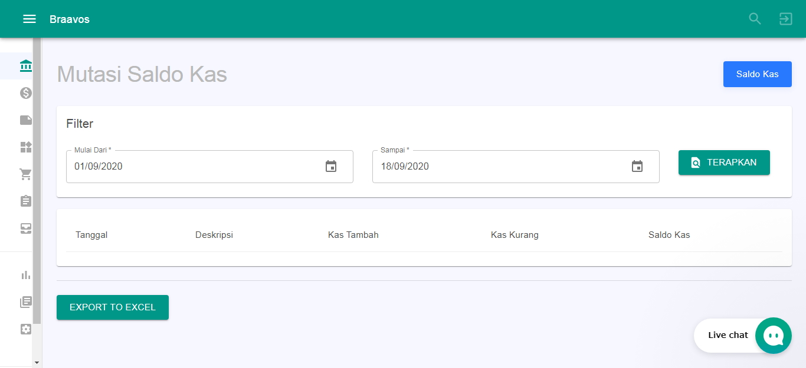Open the settings gear icon in the sidebar
This screenshot has width=806, height=368.
25,329
